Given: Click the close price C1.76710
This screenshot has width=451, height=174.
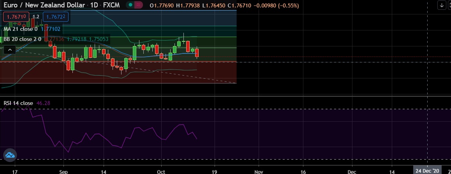Looking at the screenshot, I should (x=240, y=5).
